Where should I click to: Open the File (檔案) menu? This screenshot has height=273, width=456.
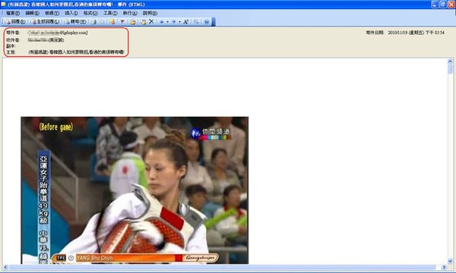point(12,13)
